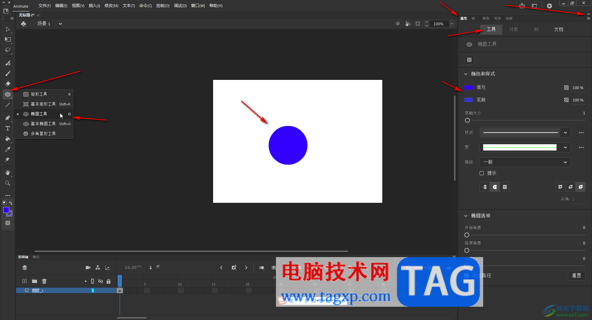The height and width of the screenshot is (320, 592).
Task: Toggle onion skin in timeline
Action: tap(261, 268)
